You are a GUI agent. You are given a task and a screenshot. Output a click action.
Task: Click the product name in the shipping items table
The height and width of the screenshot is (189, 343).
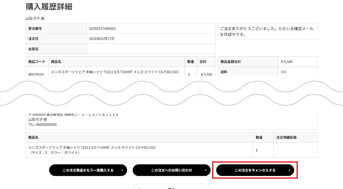92,148
